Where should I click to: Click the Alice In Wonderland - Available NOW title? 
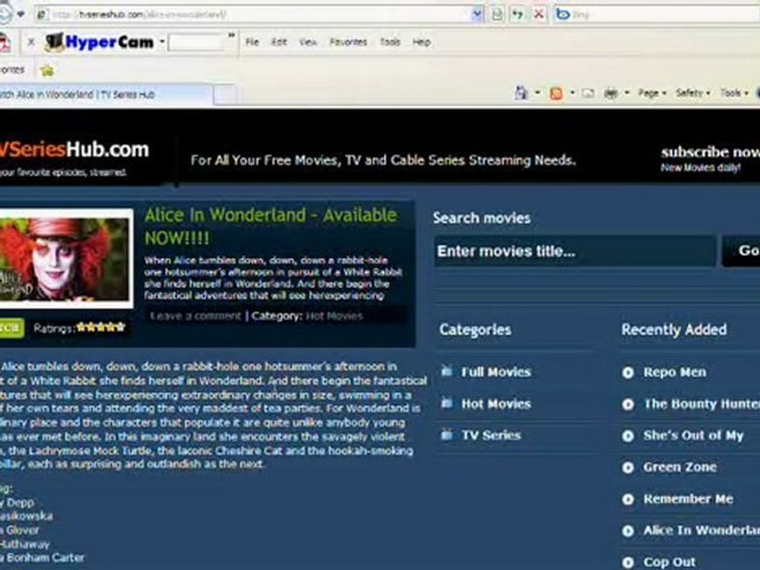(271, 226)
